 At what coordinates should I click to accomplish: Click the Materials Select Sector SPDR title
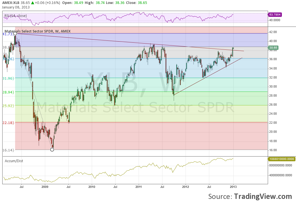pos(37,31)
